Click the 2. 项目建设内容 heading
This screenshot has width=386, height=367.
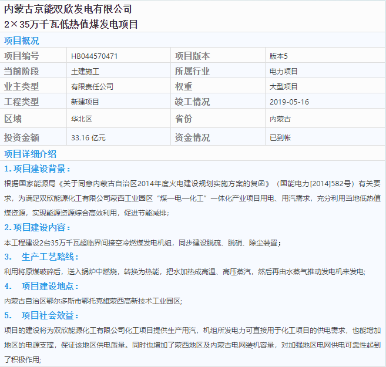(x=38, y=227)
